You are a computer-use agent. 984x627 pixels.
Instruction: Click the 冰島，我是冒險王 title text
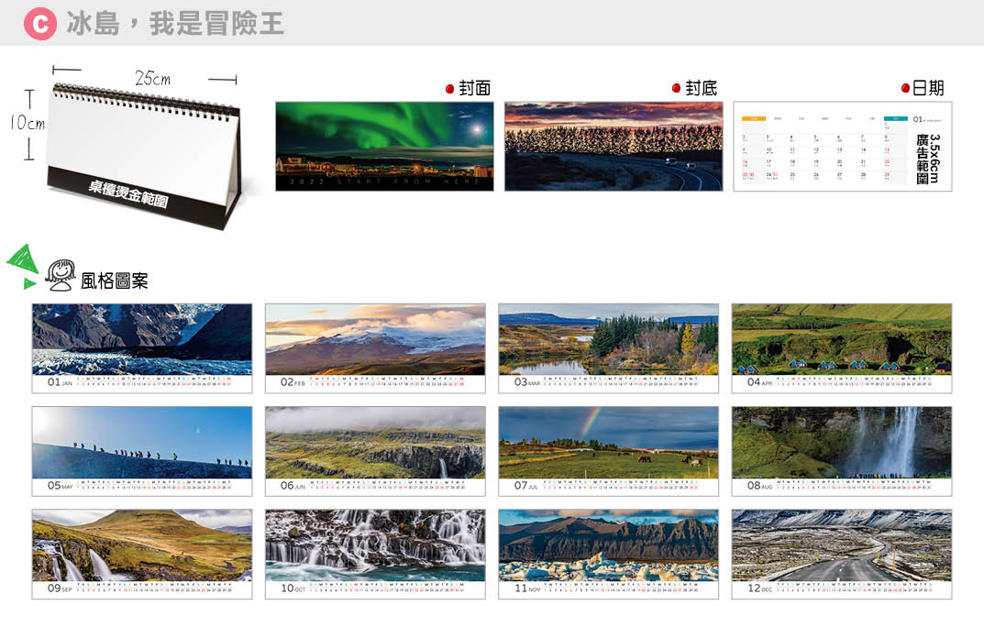click(x=174, y=24)
